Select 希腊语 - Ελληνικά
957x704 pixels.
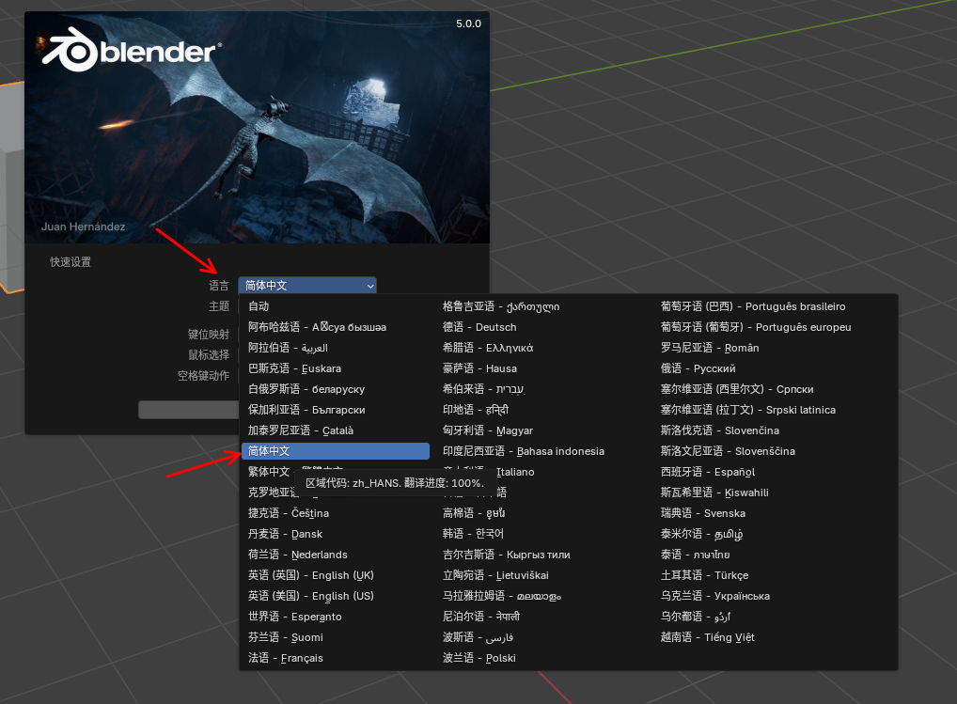pyautogui.click(x=543, y=348)
